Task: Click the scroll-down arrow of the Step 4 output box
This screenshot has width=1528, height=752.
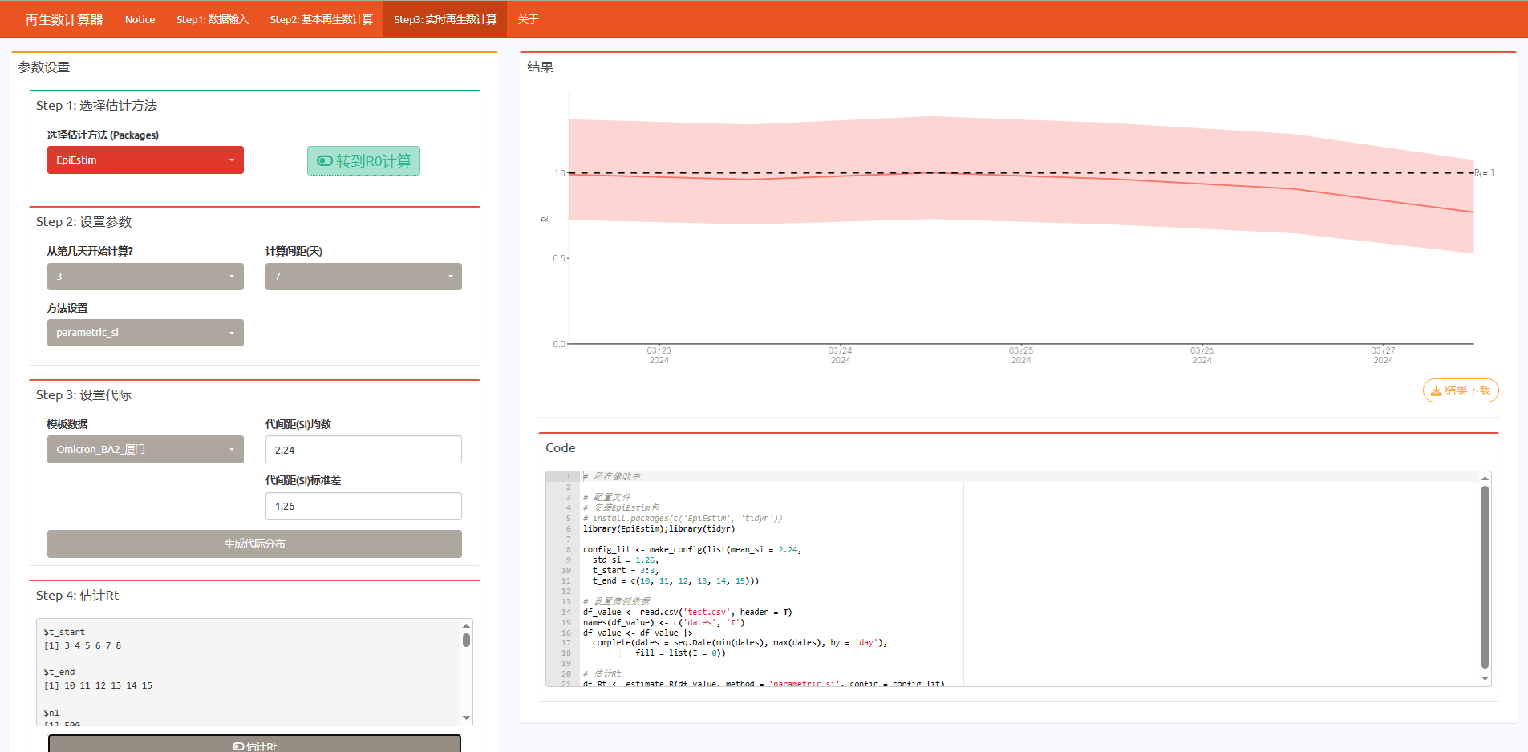Action: (x=466, y=718)
